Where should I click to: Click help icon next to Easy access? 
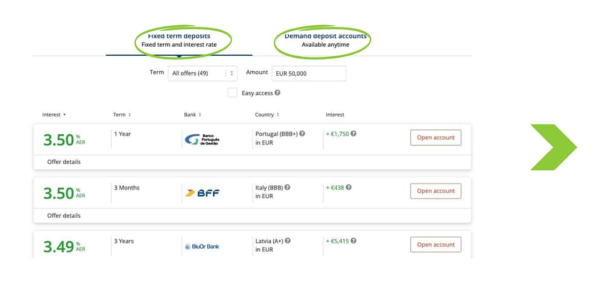(277, 93)
